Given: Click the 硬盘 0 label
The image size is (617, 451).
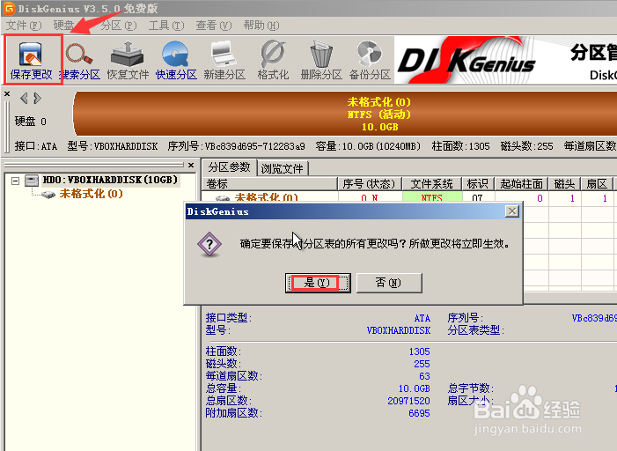Looking at the screenshot, I should [x=30, y=122].
